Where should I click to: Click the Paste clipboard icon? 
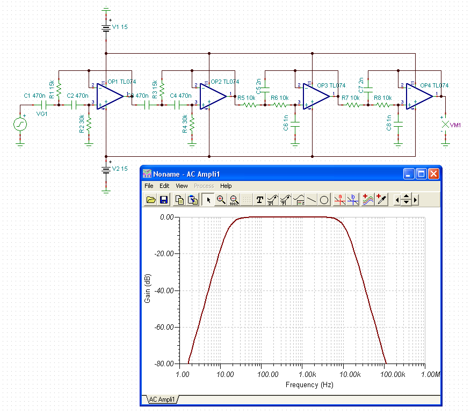click(193, 200)
